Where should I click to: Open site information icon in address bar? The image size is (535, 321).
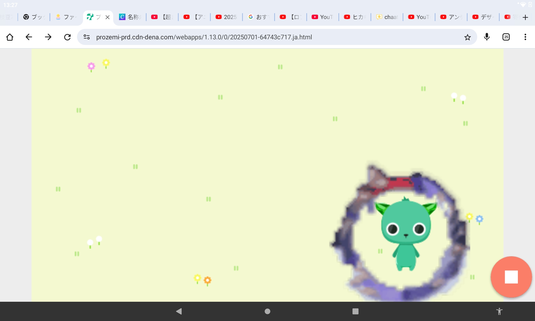point(87,37)
